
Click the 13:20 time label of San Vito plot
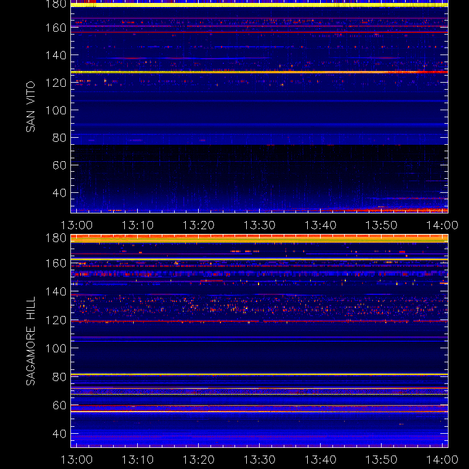[199, 225]
